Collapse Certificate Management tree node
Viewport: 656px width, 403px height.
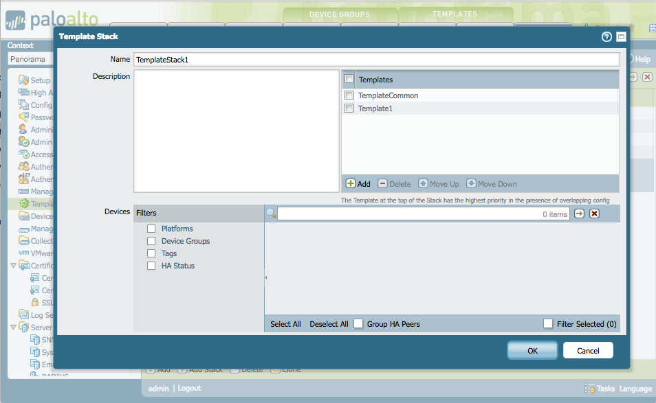tap(13, 265)
